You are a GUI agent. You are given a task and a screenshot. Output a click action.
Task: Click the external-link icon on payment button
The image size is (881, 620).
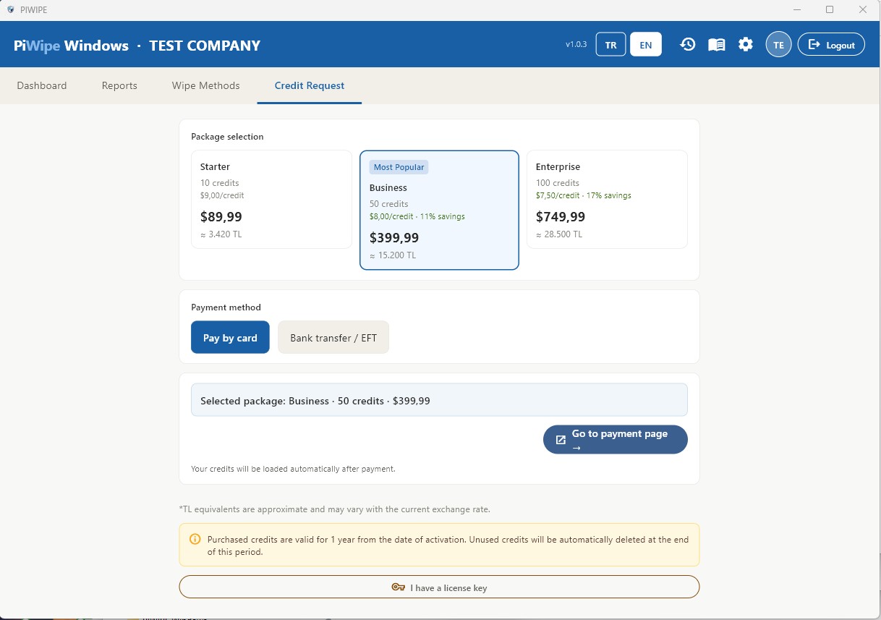561,439
